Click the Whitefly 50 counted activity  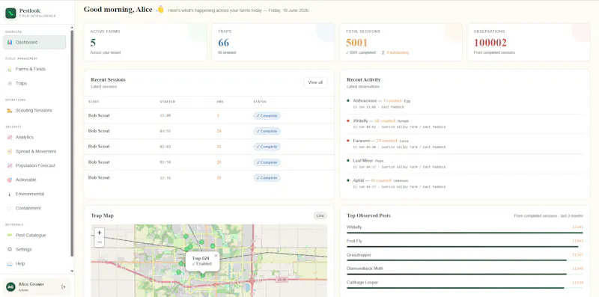click(464, 123)
